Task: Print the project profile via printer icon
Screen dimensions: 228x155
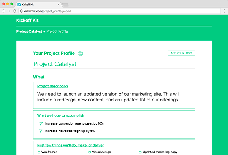Action: 80,54
